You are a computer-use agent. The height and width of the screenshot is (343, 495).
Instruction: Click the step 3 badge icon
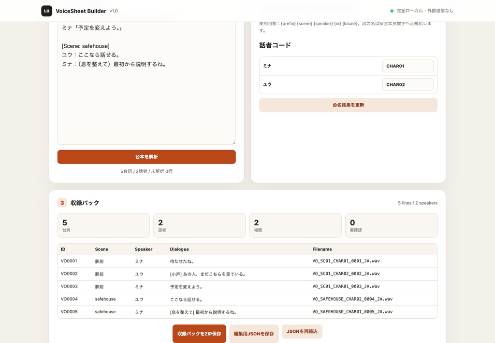62,203
